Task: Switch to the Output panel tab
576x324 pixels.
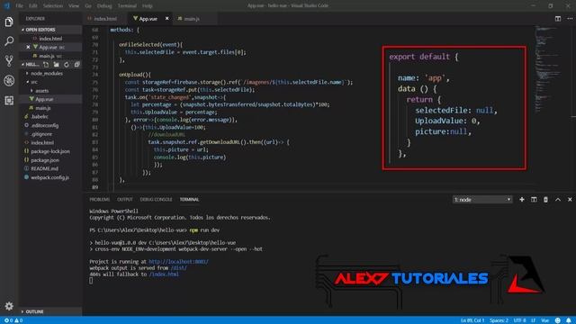Action: (125, 200)
